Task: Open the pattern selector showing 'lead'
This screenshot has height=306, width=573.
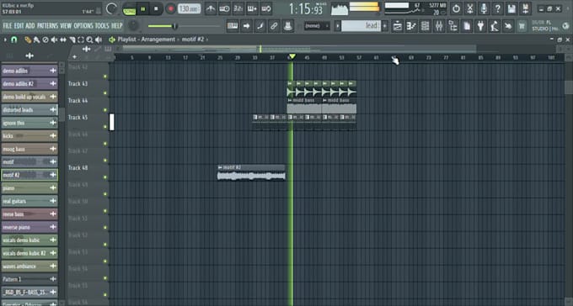Action: point(361,26)
